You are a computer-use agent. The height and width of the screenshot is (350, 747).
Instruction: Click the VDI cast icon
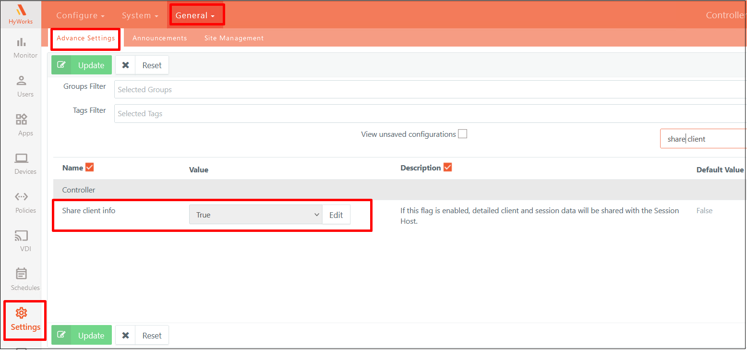[22, 236]
